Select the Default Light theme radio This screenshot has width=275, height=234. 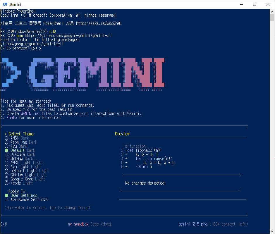(6, 171)
